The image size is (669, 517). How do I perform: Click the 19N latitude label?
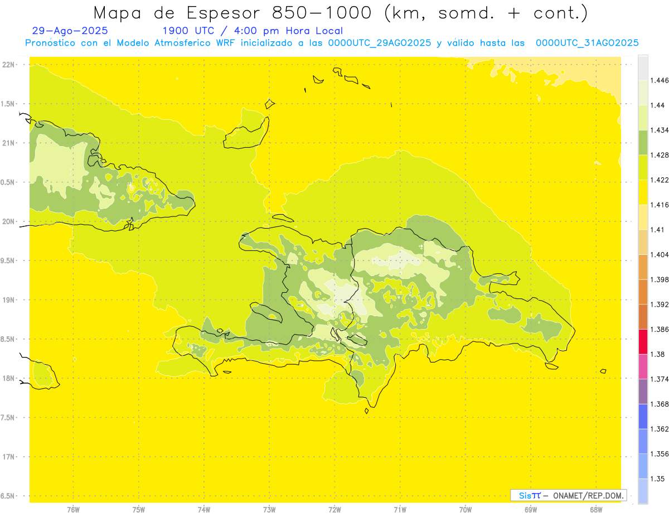[x=9, y=300]
